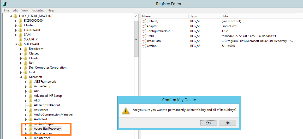303x139 pixels.
Task: Click the warning icon in Confirm Key Delete
Action: pos(126,111)
